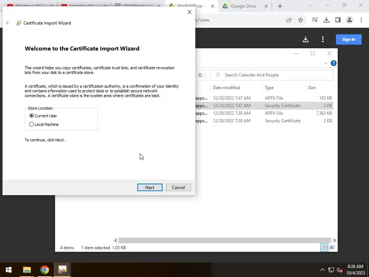
Task: Select the 7,363 KB APPX File row
Action: 264,113
